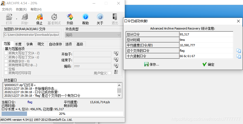Click the icon beside 开始于 field
The height and width of the screenshot is (124, 243).
116,54
